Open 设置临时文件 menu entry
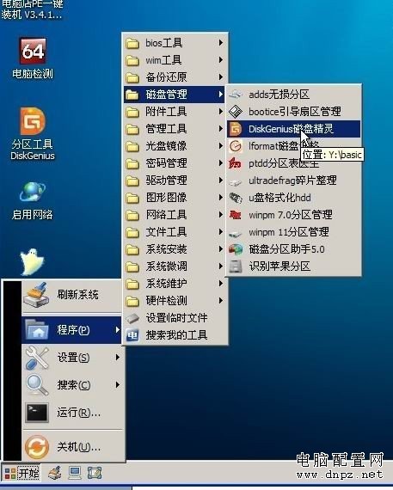The width and height of the screenshot is (393, 490). click(x=175, y=318)
